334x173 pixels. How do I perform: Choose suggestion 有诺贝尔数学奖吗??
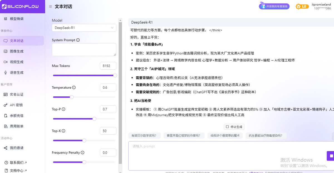point(144,136)
